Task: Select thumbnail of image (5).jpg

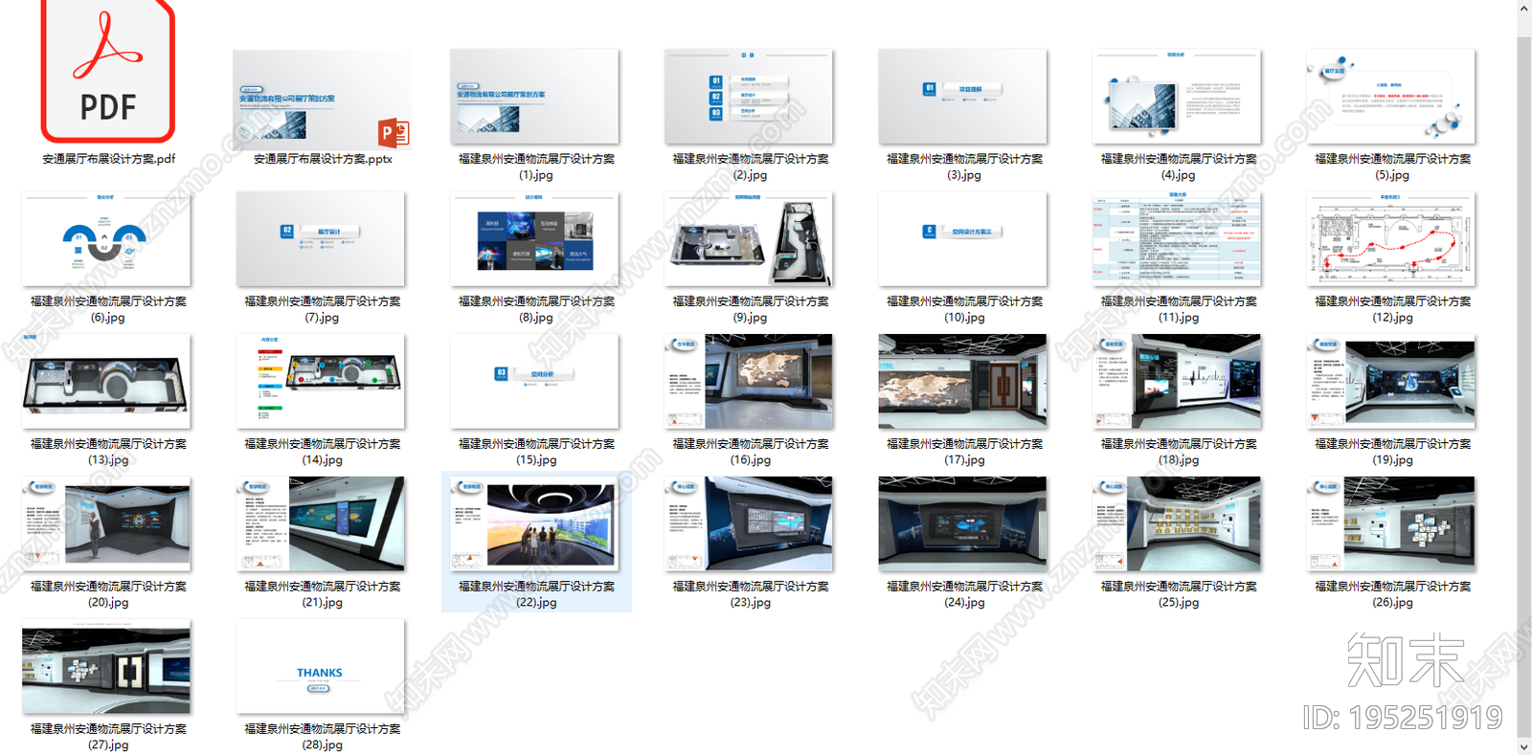Action: 1390,97
